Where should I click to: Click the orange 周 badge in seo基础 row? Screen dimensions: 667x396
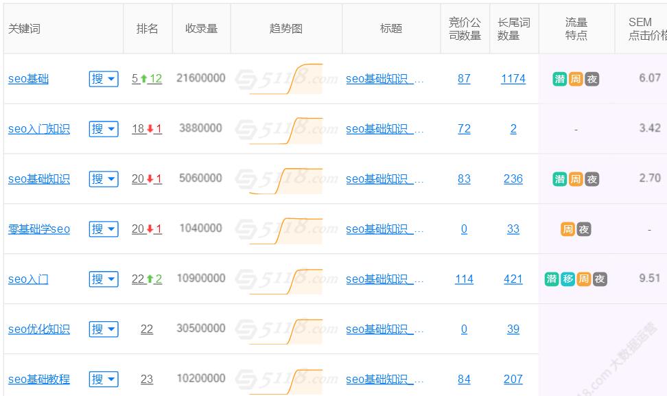[x=576, y=79]
